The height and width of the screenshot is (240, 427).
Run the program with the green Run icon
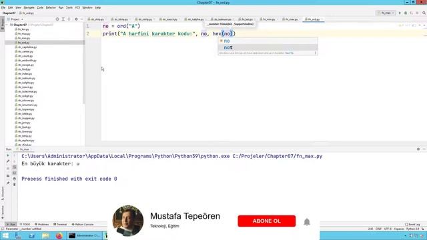(x=400, y=13)
